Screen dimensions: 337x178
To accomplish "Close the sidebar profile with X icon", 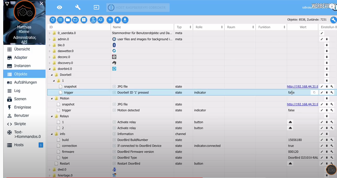I will pos(41,3).
